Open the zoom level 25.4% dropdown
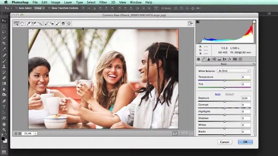 [30, 133]
